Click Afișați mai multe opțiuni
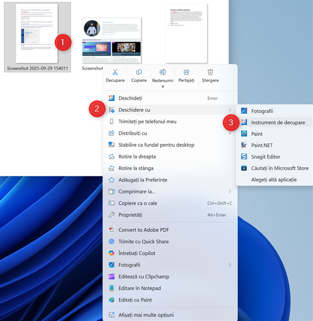 (146, 315)
